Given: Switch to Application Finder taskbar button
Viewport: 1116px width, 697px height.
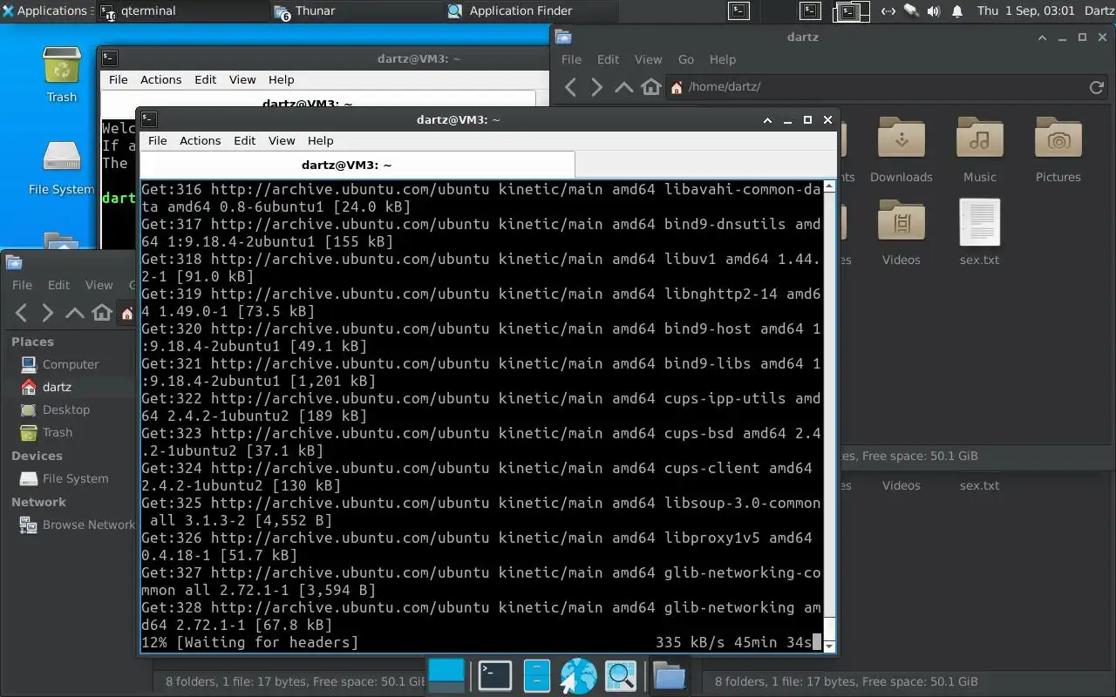Looking at the screenshot, I should (531, 11).
